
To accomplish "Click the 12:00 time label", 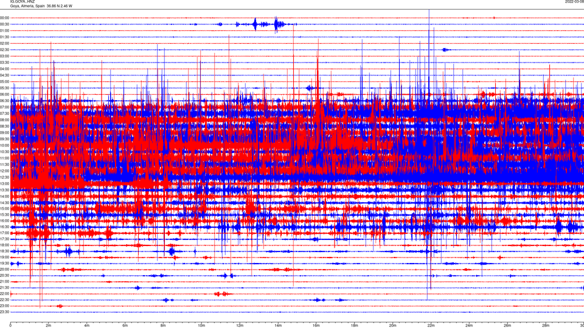I will [4, 171].
